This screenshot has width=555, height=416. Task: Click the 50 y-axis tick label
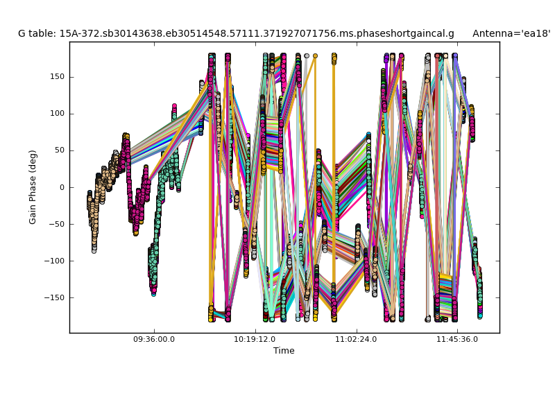[58, 150]
